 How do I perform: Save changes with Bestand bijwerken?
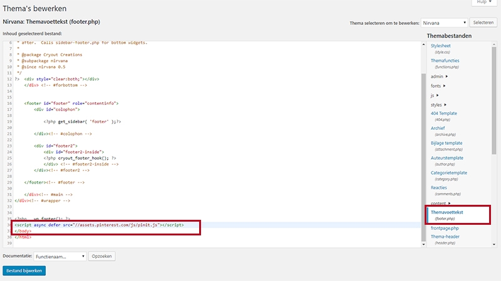click(24, 271)
